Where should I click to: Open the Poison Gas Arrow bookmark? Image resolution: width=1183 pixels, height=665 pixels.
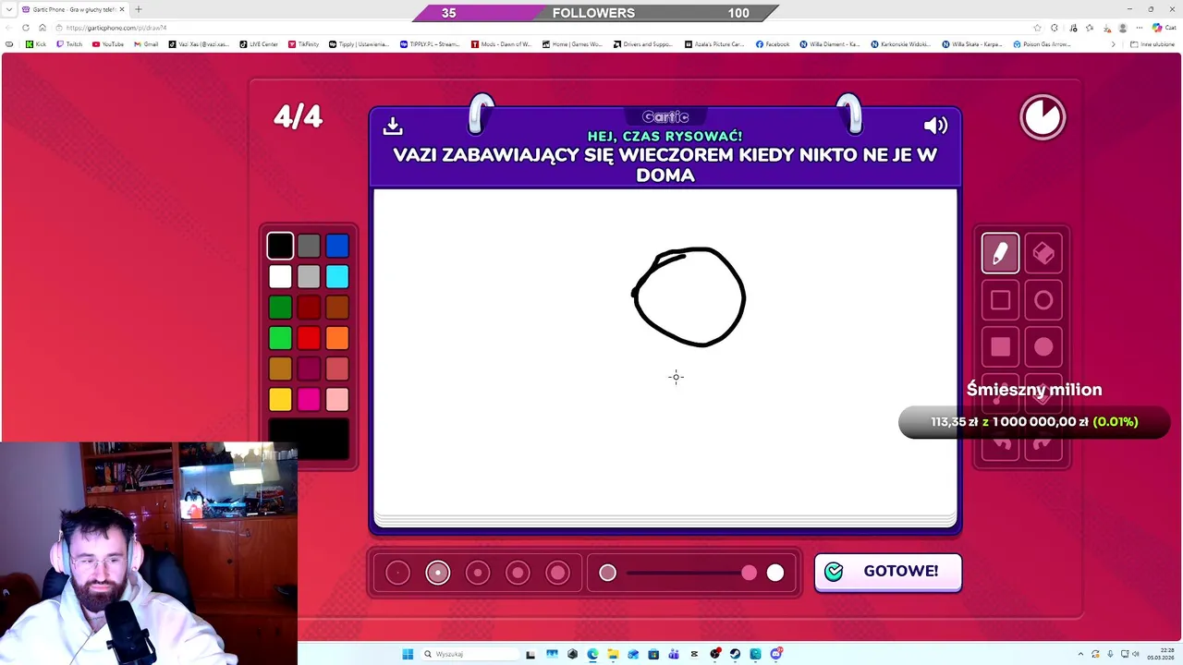pyautogui.click(x=1043, y=44)
